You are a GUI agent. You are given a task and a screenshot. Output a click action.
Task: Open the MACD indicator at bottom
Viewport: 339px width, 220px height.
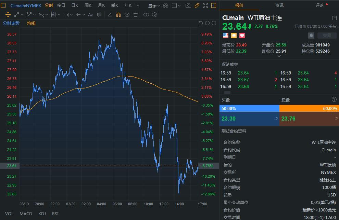pos(26,214)
